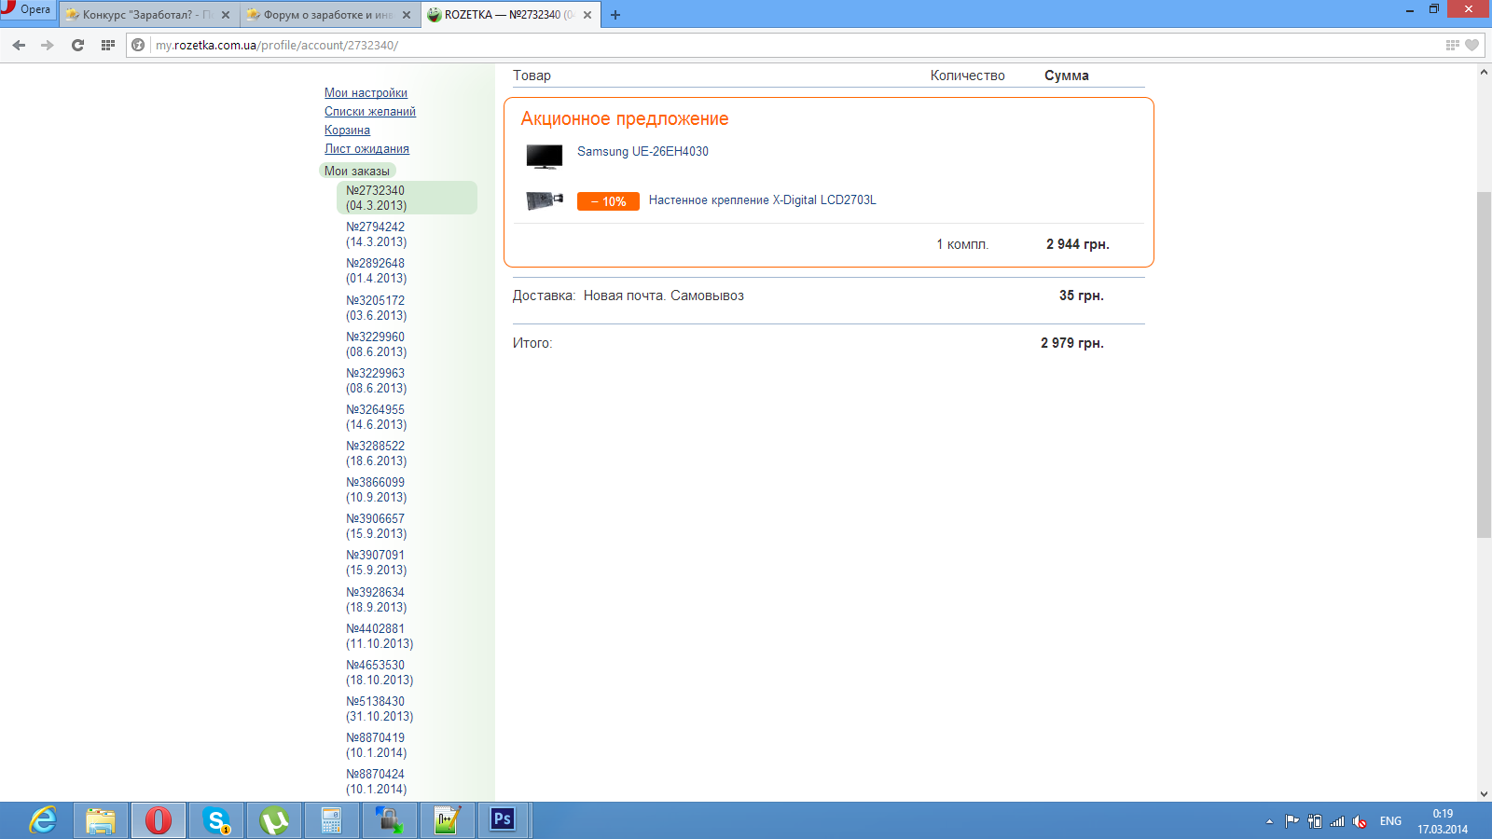
Task: Add page to bookmarks heart icon
Action: pyautogui.click(x=1471, y=45)
